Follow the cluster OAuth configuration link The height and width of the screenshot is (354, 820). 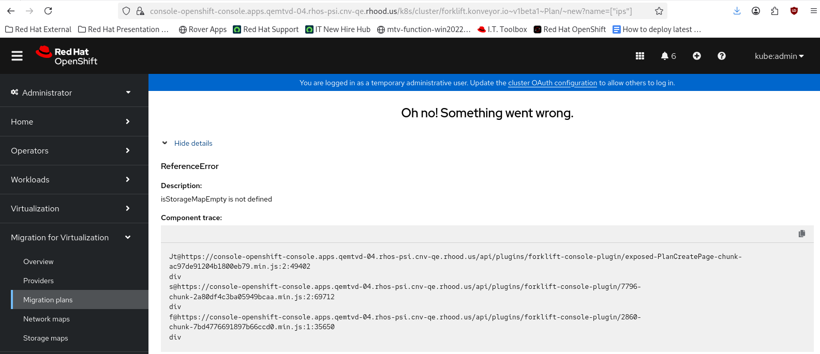pyautogui.click(x=552, y=83)
